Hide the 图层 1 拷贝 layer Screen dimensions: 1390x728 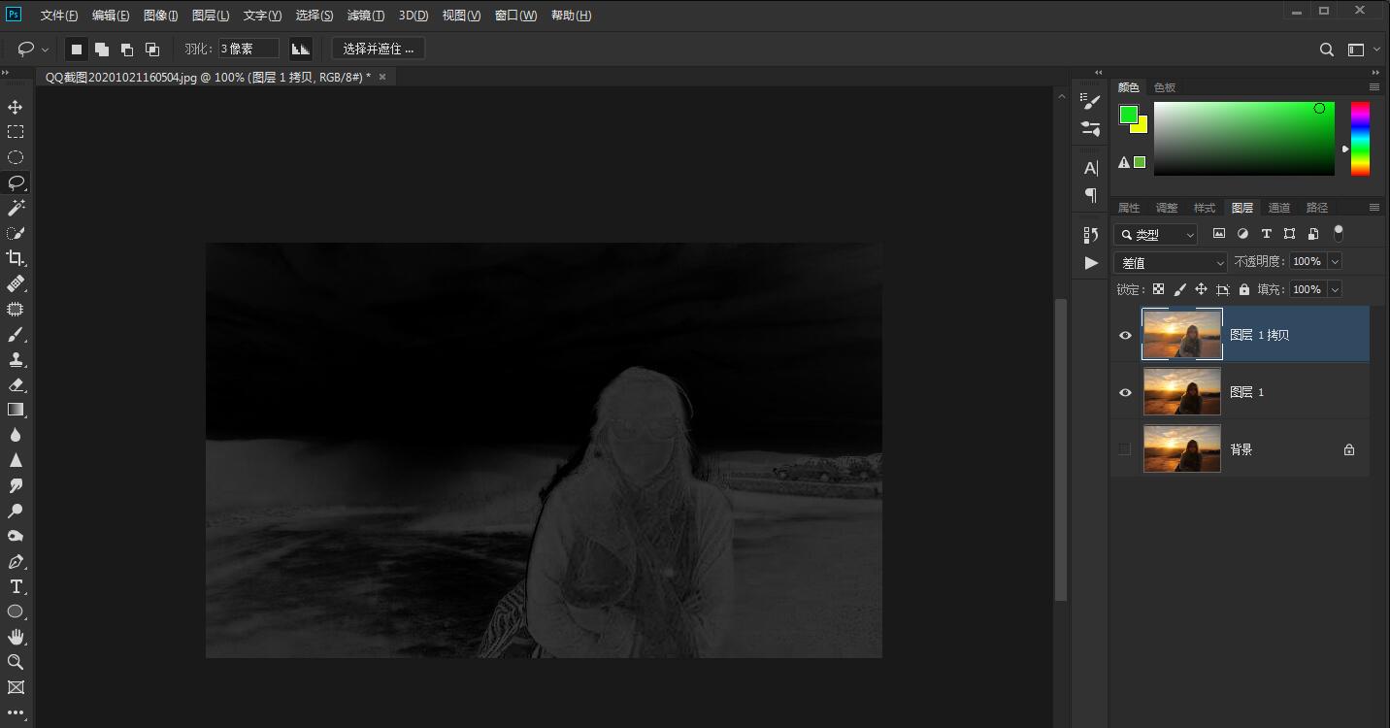1125,335
